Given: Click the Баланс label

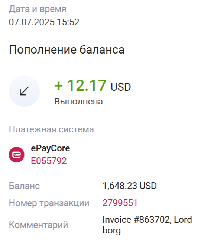Looking at the screenshot, I should click(x=24, y=186).
